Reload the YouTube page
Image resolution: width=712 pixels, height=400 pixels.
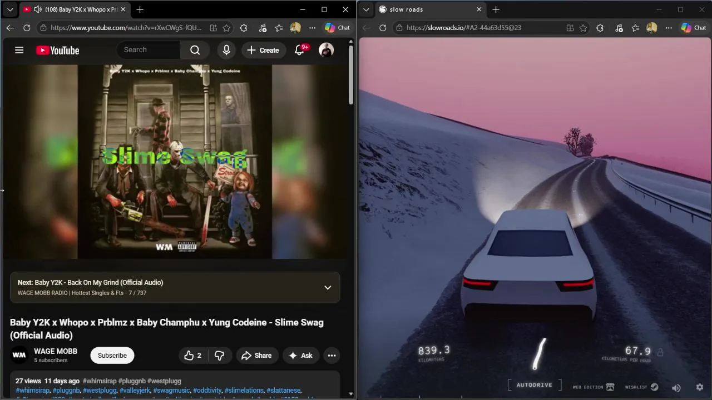[27, 28]
